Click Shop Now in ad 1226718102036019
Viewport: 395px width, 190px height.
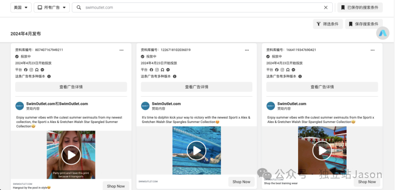tap(241, 182)
